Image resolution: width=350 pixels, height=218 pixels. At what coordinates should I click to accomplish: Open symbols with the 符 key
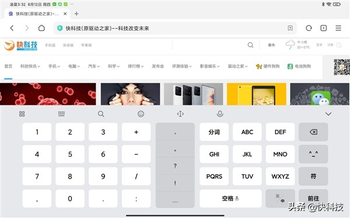coord(313,176)
